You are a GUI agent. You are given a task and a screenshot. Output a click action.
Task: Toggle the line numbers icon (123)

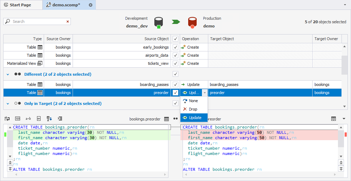point(18,119)
